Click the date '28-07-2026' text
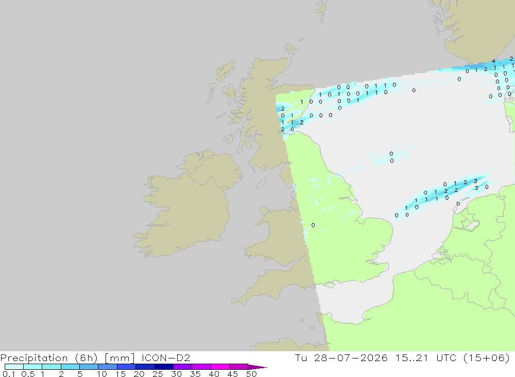This screenshot has width=515, height=377. click(x=351, y=357)
